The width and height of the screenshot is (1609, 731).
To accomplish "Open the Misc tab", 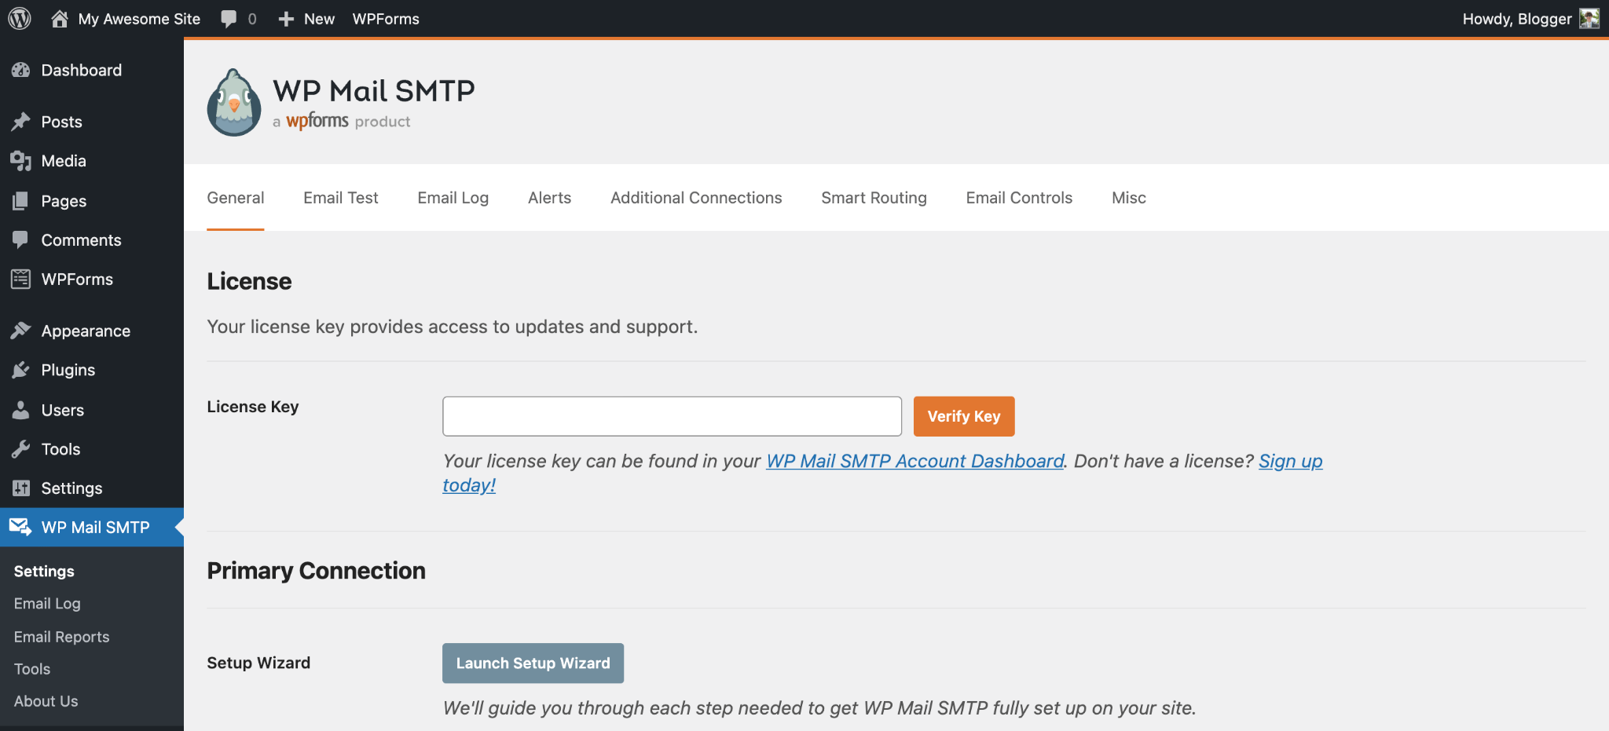I will click(x=1129, y=198).
